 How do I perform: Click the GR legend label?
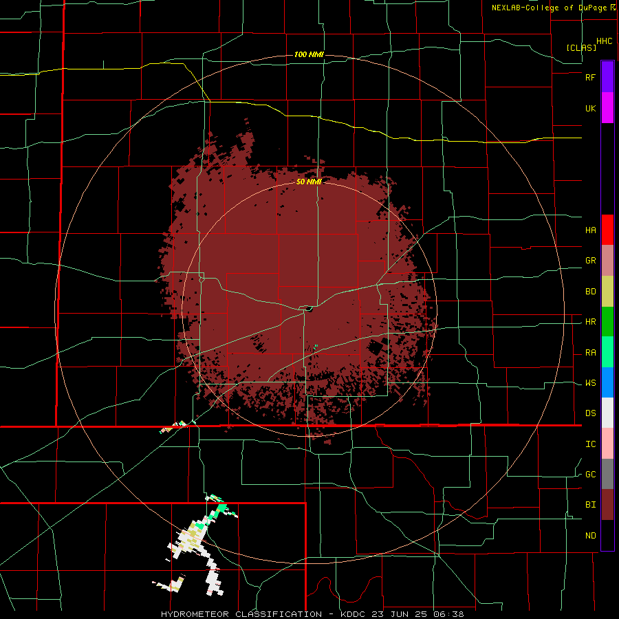pos(590,261)
